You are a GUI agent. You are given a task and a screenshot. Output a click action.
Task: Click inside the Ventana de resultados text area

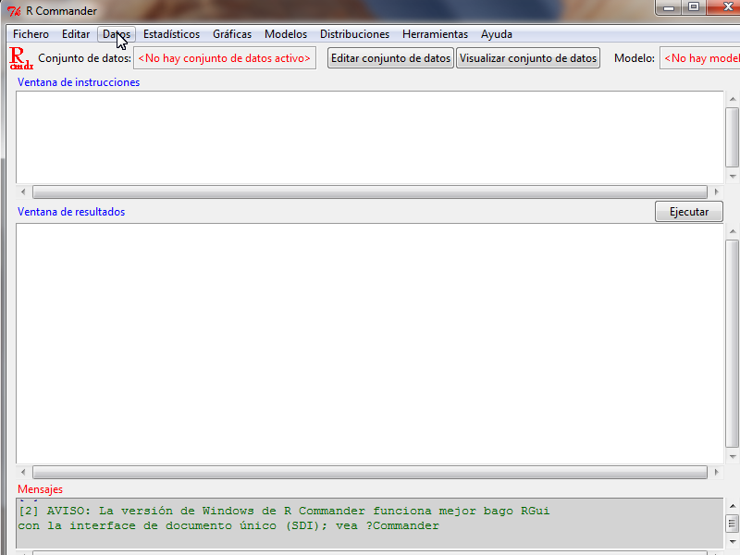pyautogui.click(x=369, y=343)
